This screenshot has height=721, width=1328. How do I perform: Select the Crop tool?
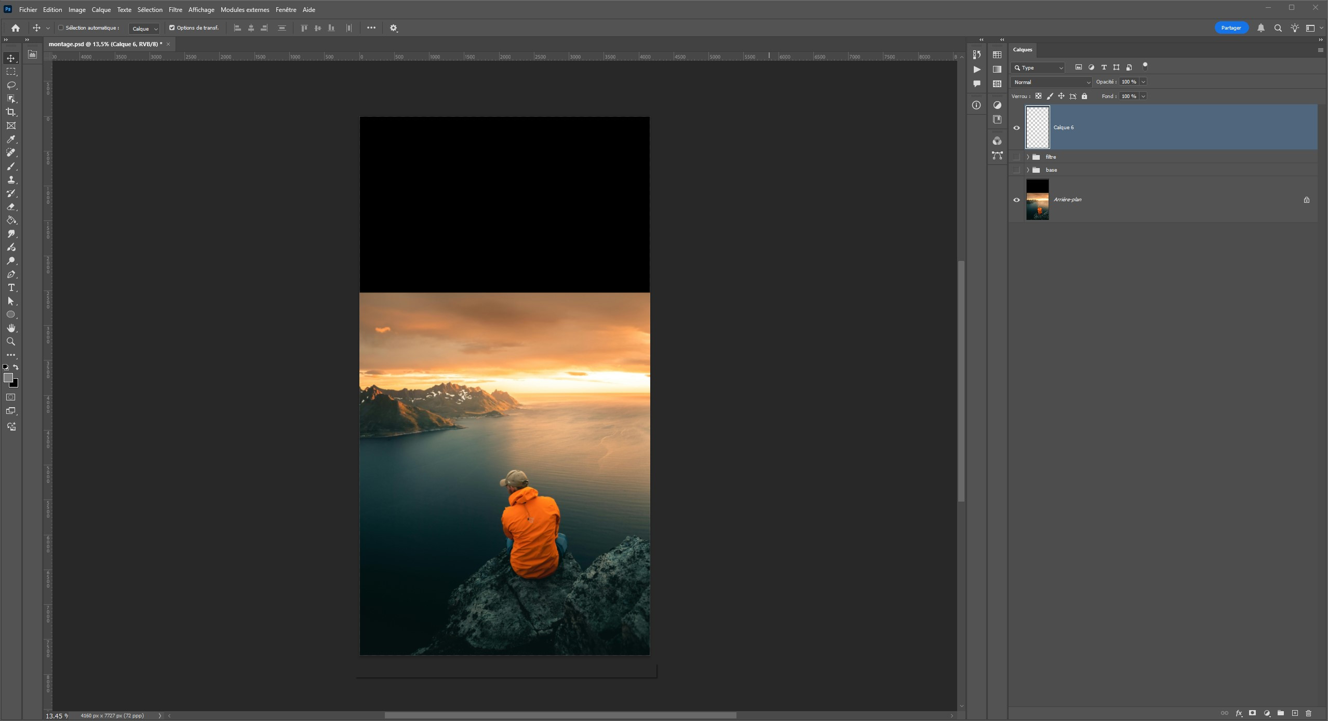coord(11,112)
